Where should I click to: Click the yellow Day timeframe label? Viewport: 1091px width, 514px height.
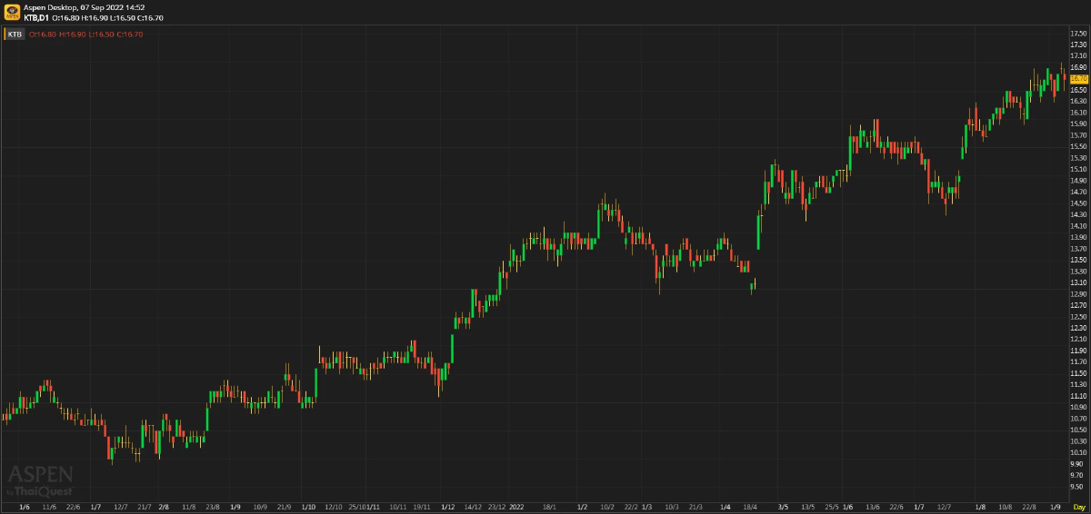pyautogui.click(x=1079, y=506)
